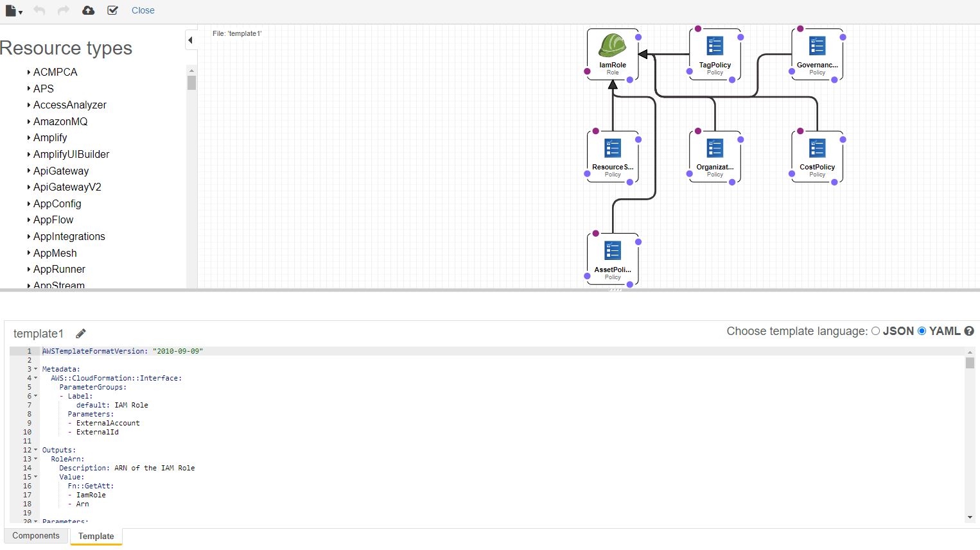Screen dimensions: 980x550
Task: Choose JSON as template language
Action: pos(875,331)
